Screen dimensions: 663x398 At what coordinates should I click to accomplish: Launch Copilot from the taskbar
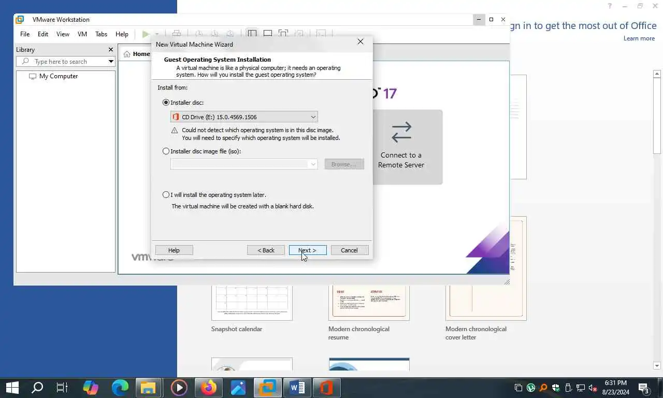click(x=91, y=388)
